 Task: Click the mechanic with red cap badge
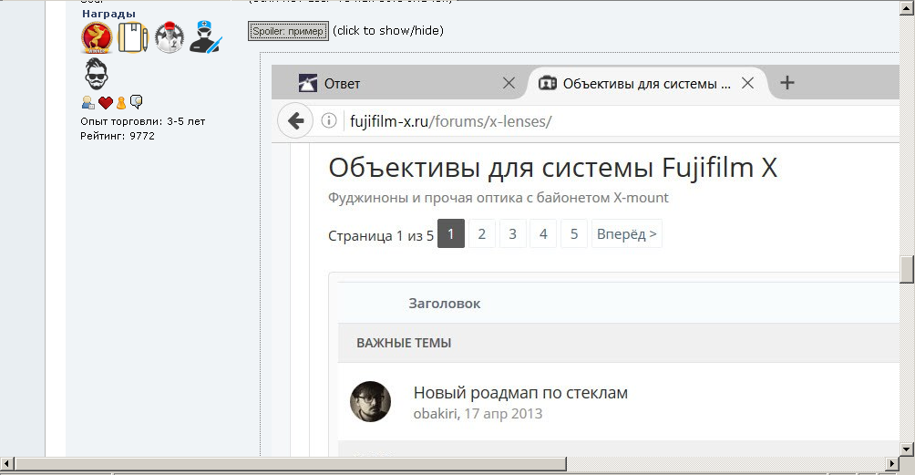click(170, 37)
